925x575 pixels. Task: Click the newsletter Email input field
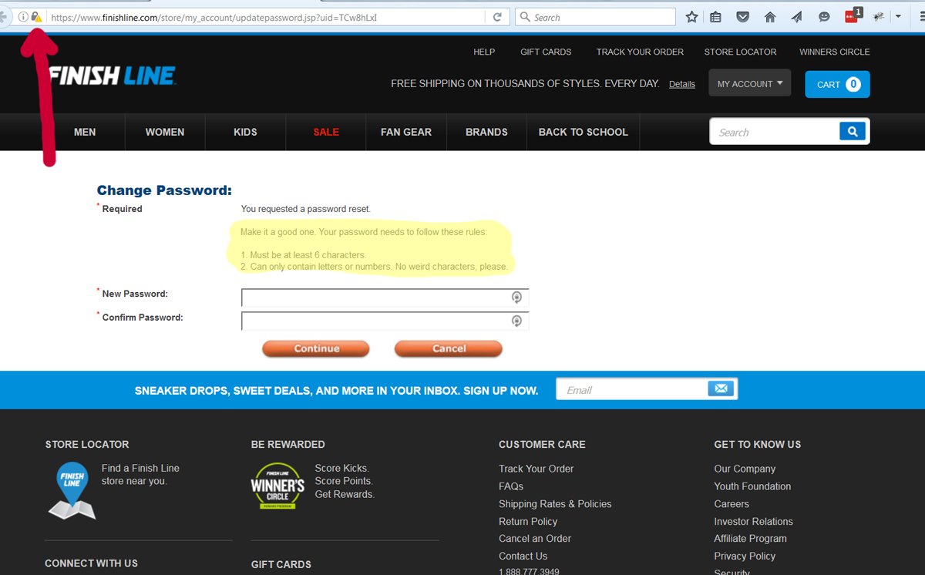[632, 389]
